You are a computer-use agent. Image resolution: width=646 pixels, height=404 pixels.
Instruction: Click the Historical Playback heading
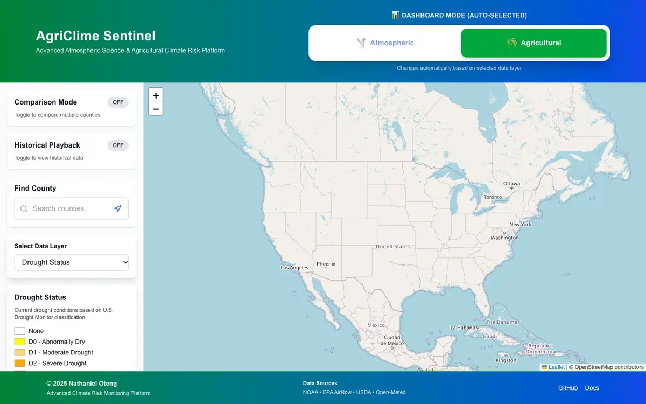tap(47, 145)
